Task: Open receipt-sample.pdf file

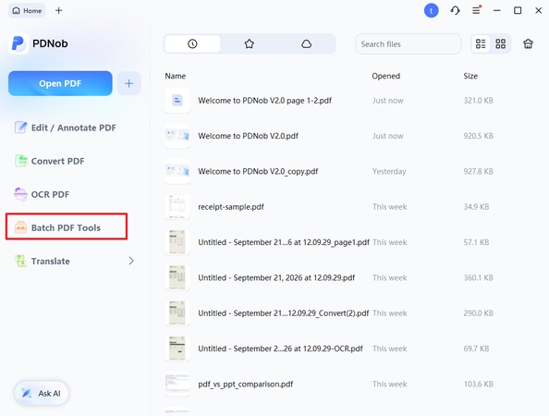Action: click(231, 206)
